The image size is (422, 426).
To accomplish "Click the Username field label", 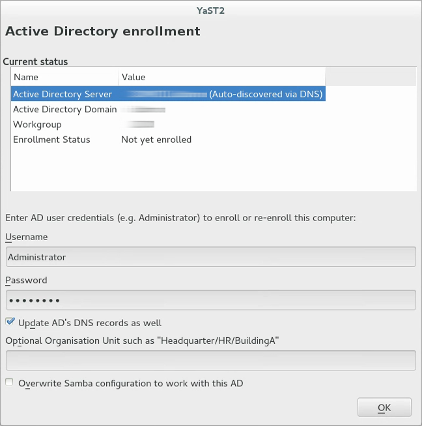I will point(26,237).
